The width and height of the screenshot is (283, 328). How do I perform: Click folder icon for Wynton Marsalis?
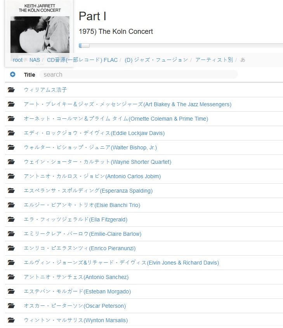pyautogui.click(x=11, y=320)
